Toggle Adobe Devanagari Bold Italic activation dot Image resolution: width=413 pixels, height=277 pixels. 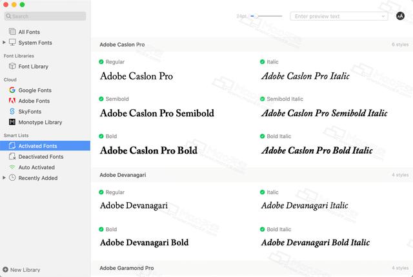[262, 229]
